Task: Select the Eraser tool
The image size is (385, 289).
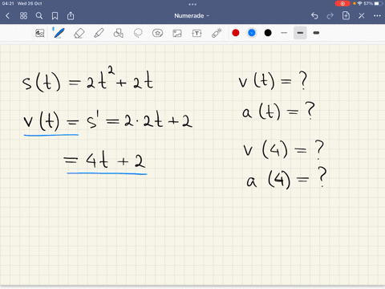Action: click(79, 33)
